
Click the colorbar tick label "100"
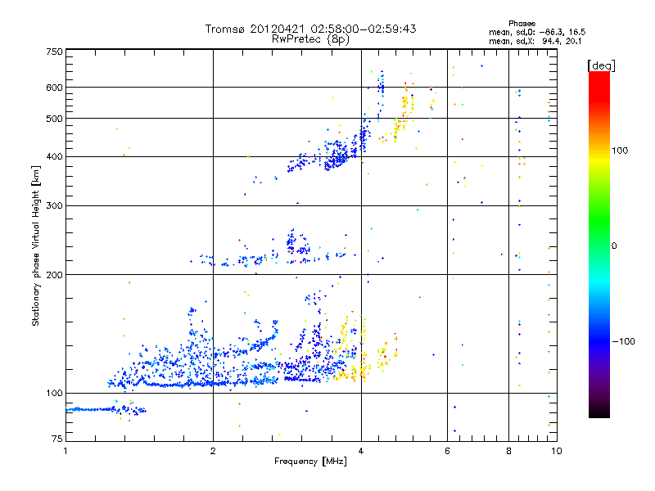620,151
